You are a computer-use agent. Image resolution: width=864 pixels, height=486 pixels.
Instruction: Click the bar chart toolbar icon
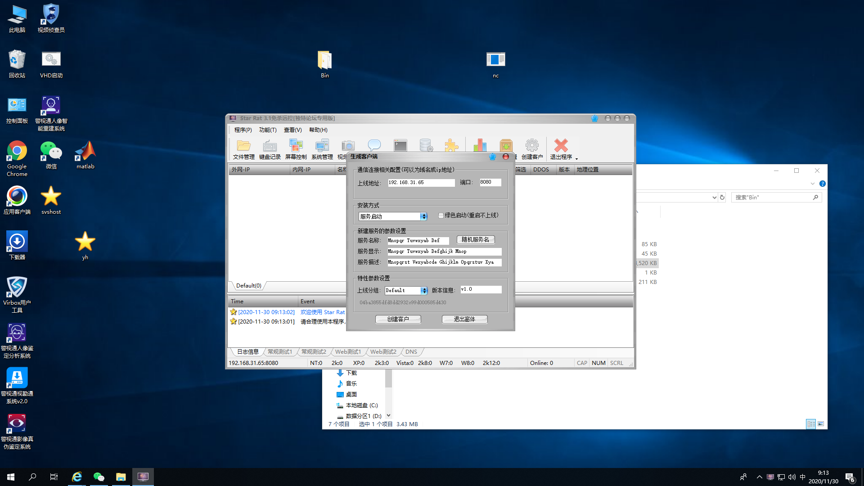(x=480, y=145)
